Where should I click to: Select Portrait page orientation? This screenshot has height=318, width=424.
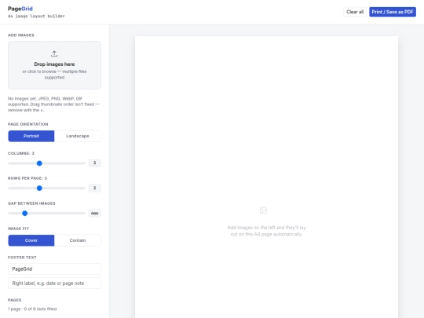point(31,136)
